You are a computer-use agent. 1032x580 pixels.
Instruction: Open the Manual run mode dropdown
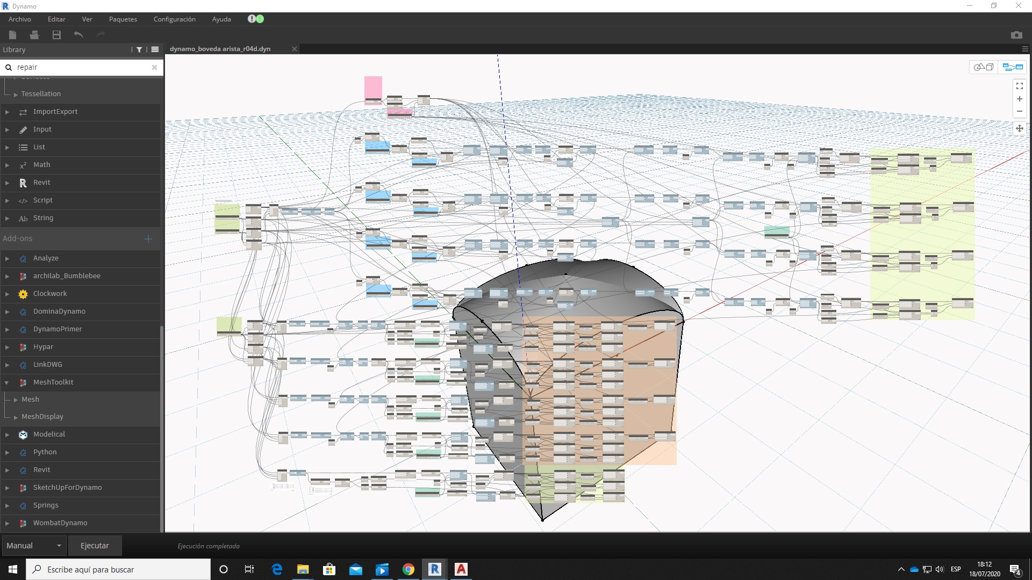[x=33, y=546]
